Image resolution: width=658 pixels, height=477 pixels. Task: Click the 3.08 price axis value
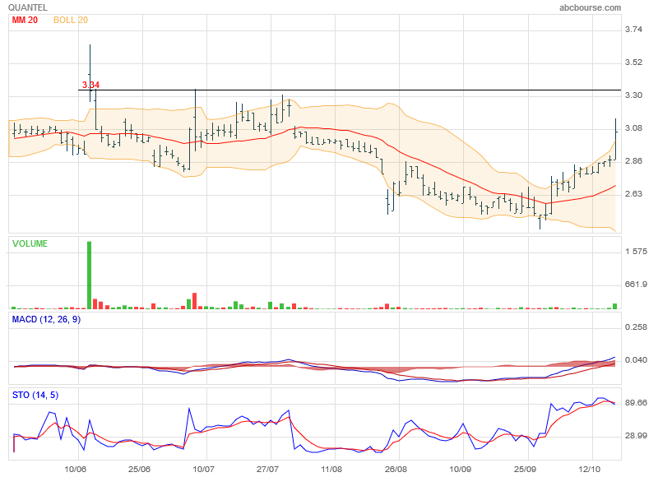point(634,128)
